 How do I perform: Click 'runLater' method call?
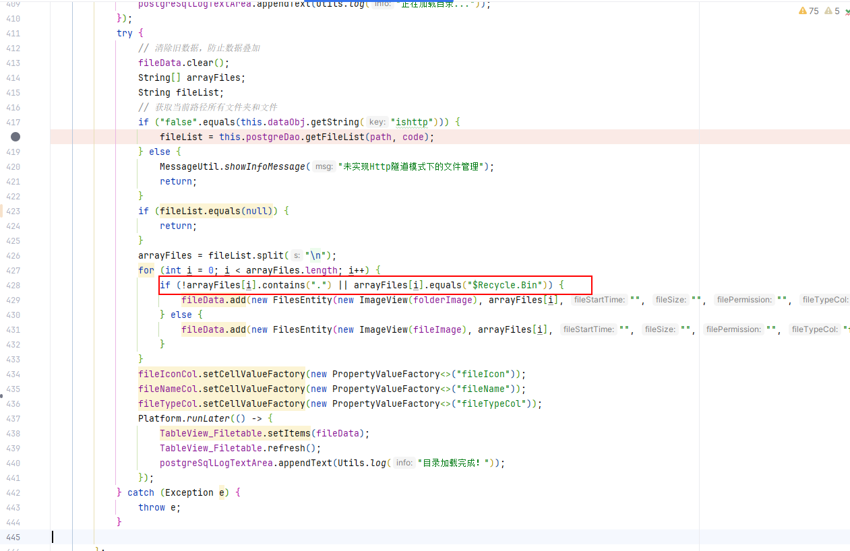pyautogui.click(x=208, y=418)
